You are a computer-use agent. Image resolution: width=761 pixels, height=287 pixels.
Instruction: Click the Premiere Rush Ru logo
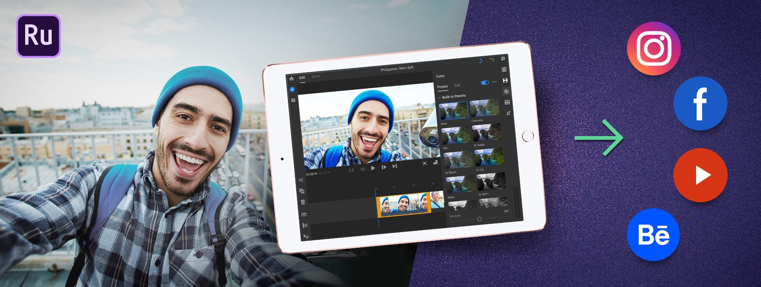38,36
